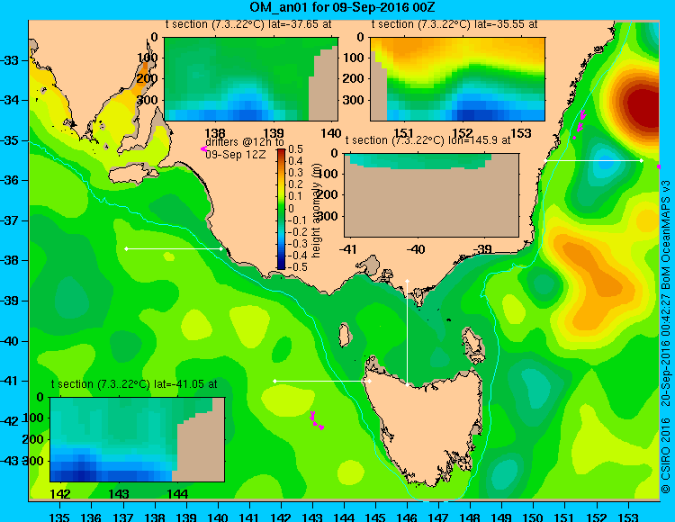The height and width of the screenshot is (522, 675).
Task: Click the '-41' latitude axis label
Action: [x=10, y=381]
